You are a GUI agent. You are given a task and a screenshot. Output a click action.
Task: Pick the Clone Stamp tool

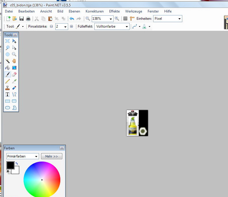click(8, 88)
